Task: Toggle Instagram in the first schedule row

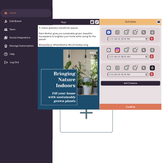Action: 117,32
